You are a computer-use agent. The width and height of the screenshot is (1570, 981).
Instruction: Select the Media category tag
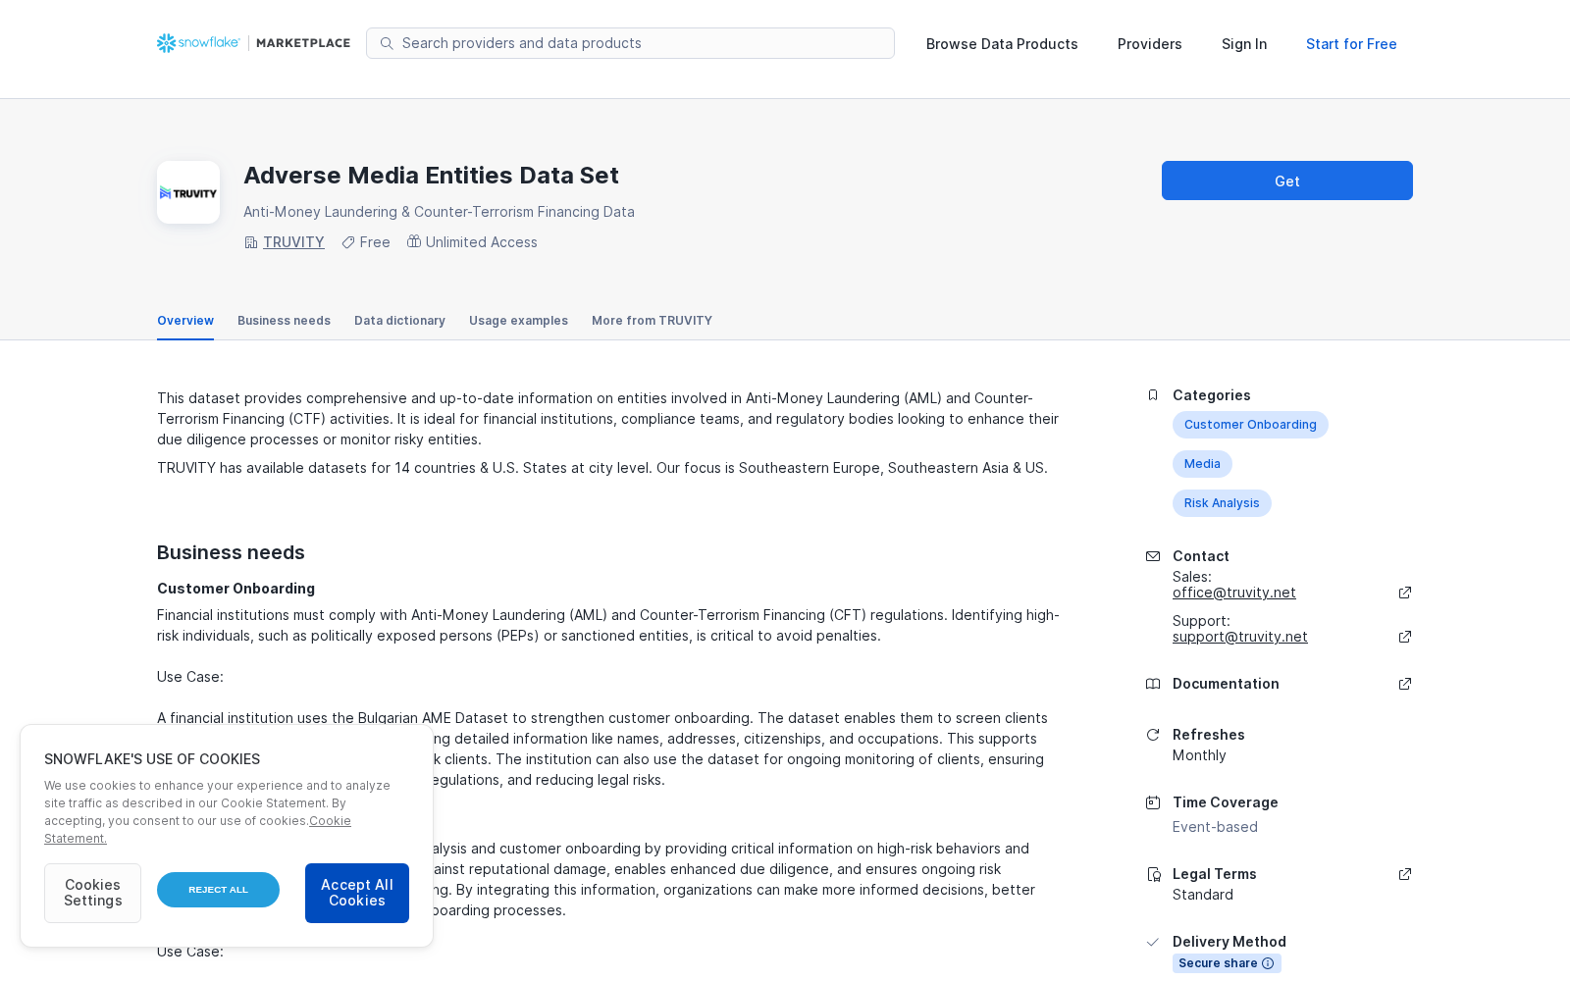point(1202,464)
